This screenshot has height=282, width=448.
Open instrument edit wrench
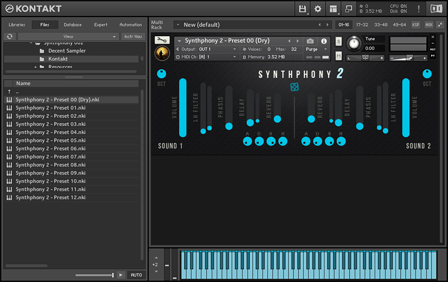pos(162,40)
